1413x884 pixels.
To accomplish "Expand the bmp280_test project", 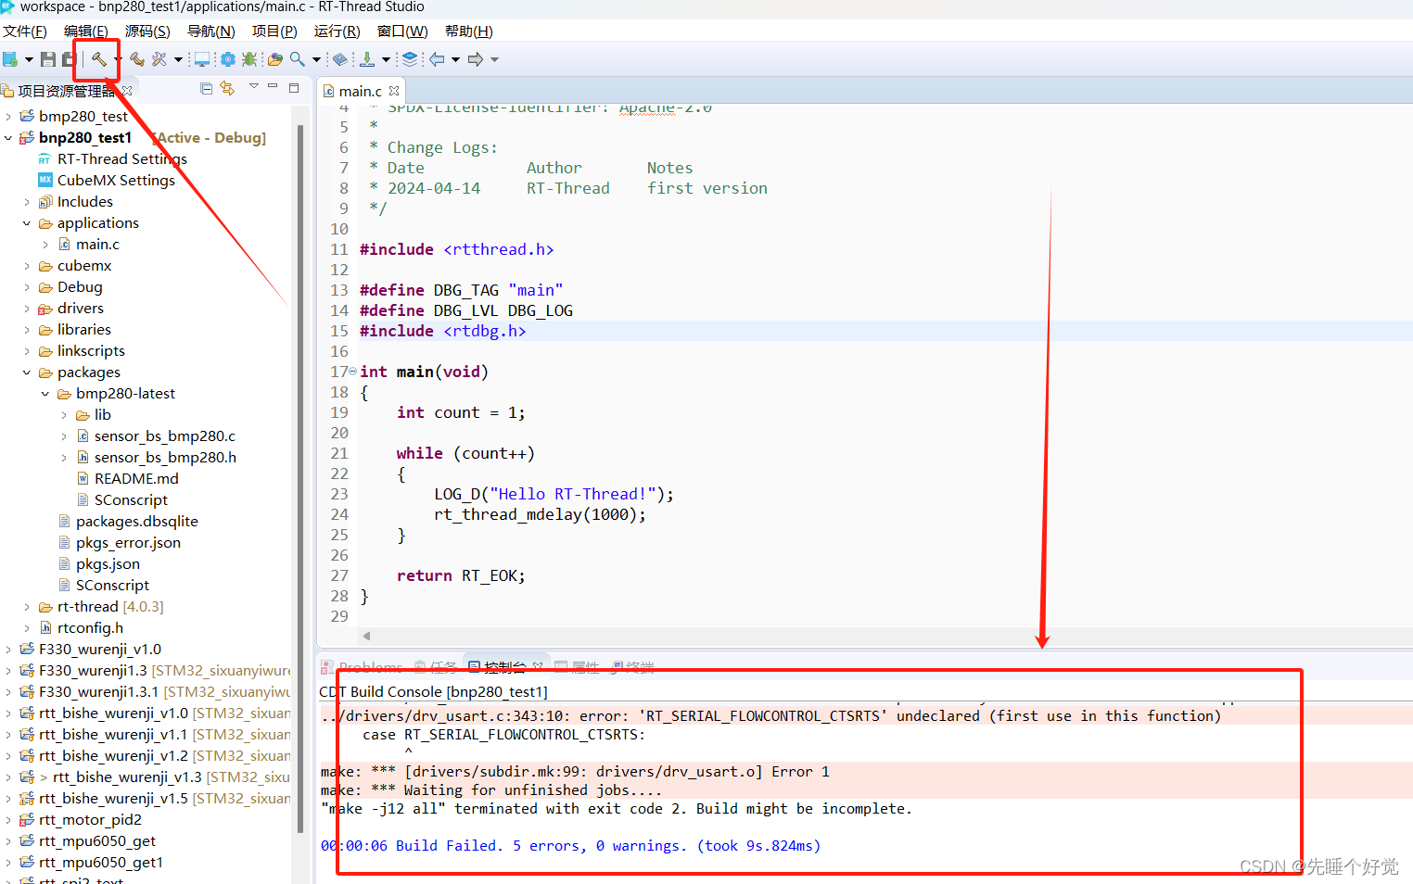I will tap(8, 116).
